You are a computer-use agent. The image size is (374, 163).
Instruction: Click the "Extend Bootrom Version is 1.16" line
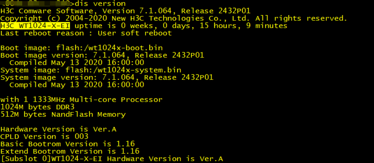tap(70, 151)
